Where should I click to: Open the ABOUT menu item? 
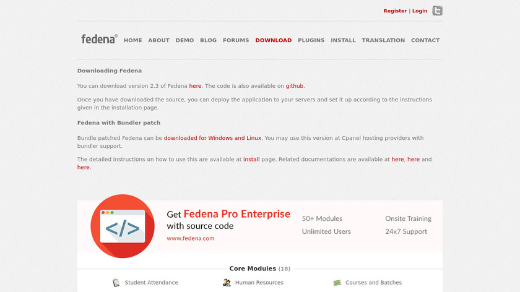(x=158, y=40)
